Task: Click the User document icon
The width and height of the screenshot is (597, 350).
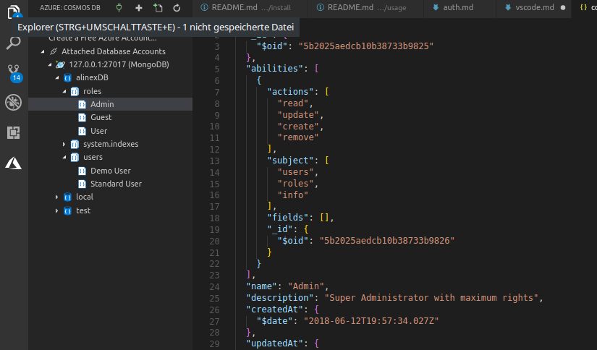Action: tap(82, 132)
